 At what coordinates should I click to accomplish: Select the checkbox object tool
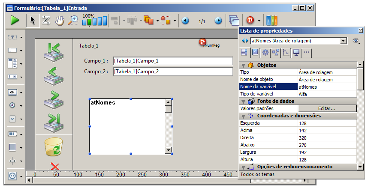pyautogui.click(x=12, y=119)
